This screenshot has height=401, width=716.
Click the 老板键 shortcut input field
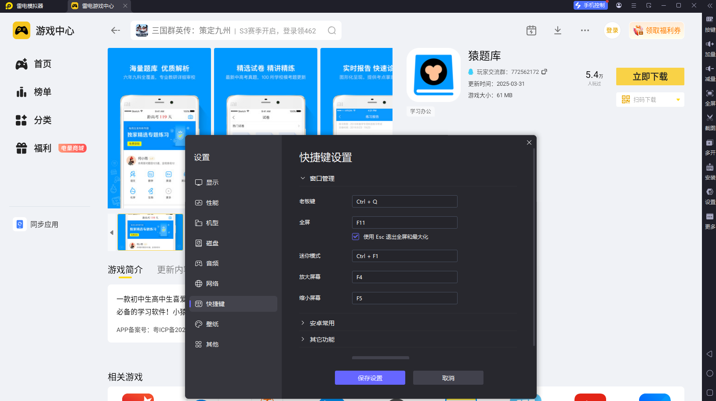[405, 201]
